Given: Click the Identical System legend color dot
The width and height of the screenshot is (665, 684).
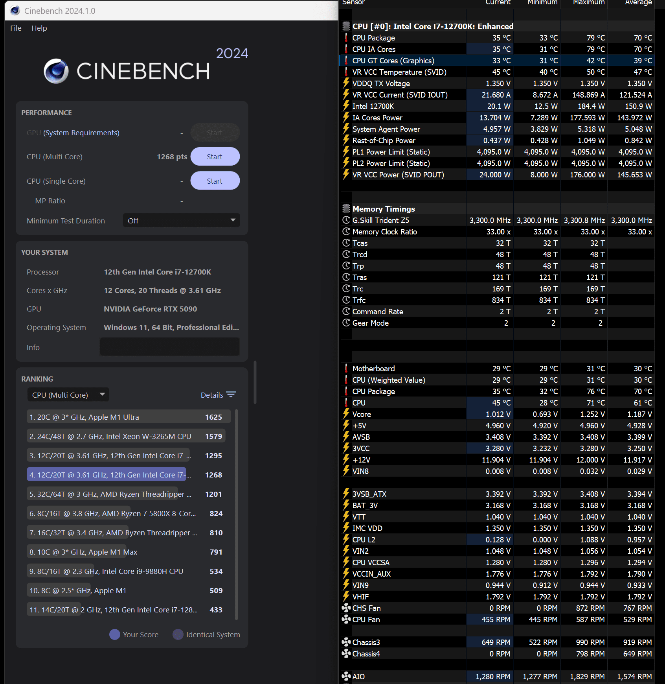Looking at the screenshot, I should point(178,634).
